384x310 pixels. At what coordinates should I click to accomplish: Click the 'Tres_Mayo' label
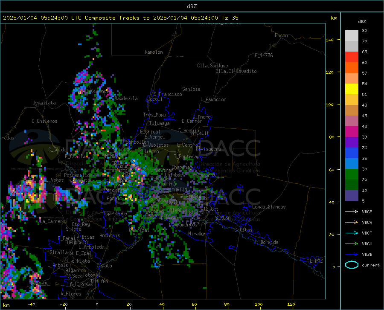click(154, 115)
